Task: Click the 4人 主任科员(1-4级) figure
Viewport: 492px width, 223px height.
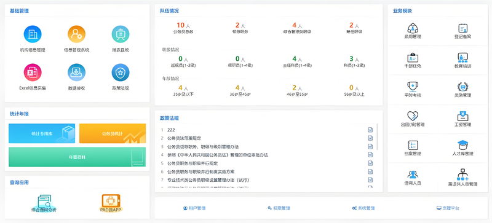Action: (x=297, y=58)
